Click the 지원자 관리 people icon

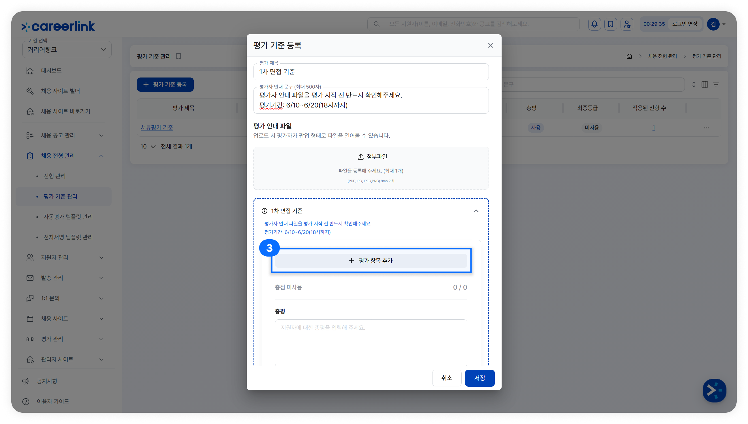(30, 258)
